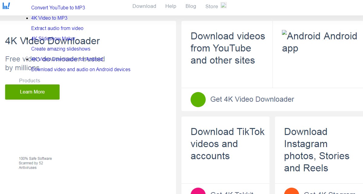Open the Download menu item
The height and width of the screenshot is (194, 363).
[x=144, y=6]
